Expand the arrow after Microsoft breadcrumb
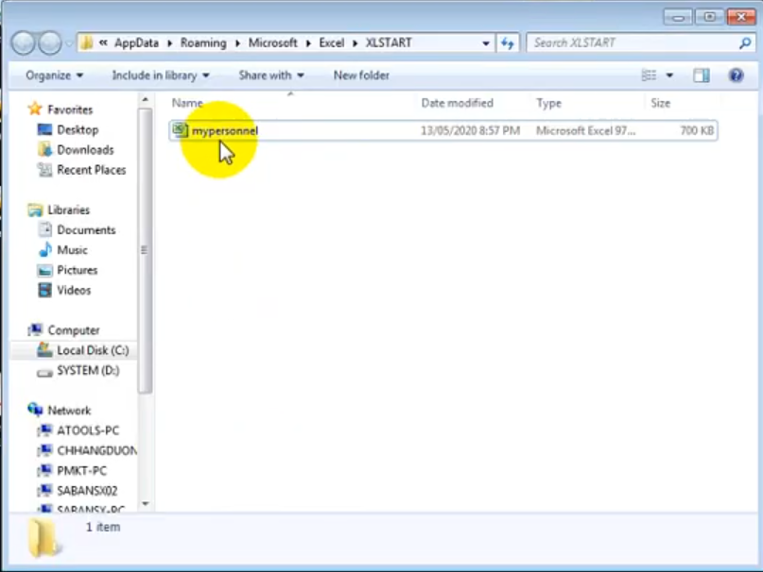Viewport: 763px width, 572px height. (308, 43)
